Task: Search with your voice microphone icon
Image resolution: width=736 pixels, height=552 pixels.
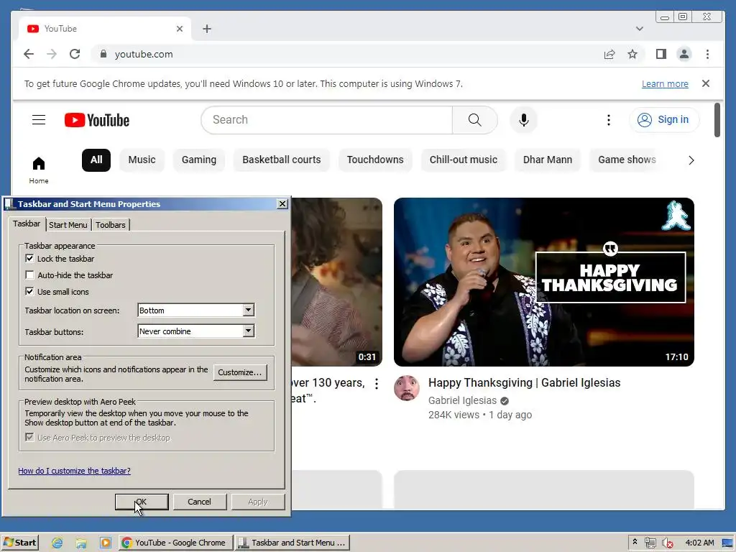Action: tap(524, 120)
